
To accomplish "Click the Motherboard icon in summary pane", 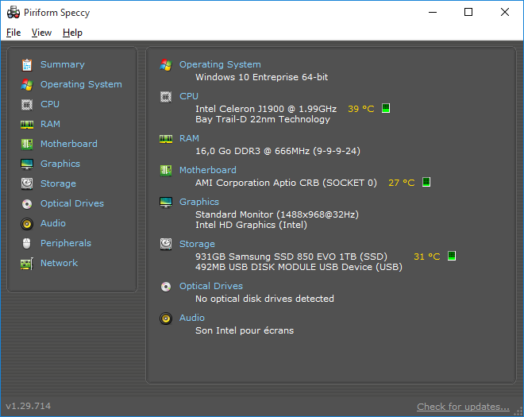I will pyautogui.click(x=166, y=171).
